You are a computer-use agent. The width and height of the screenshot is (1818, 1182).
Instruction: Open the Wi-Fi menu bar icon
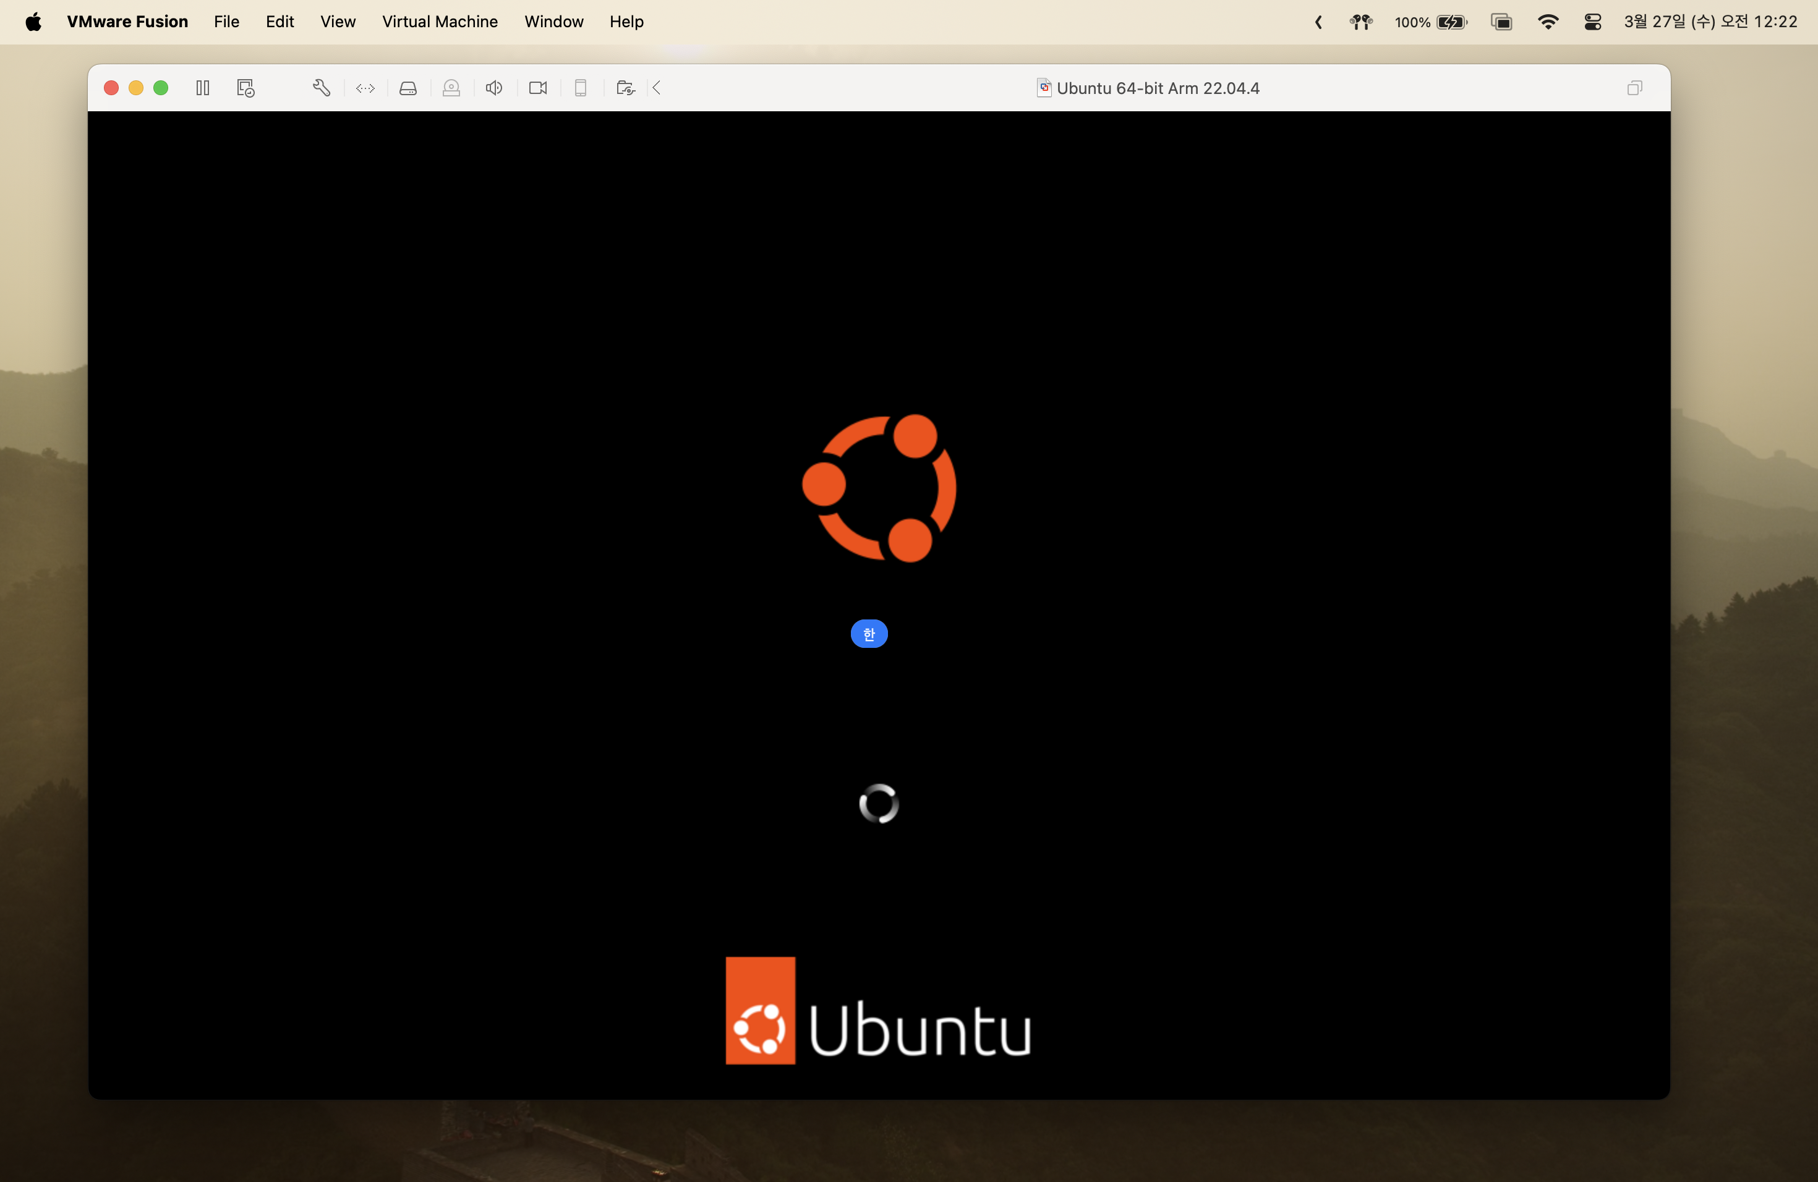[x=1548, y=22]
